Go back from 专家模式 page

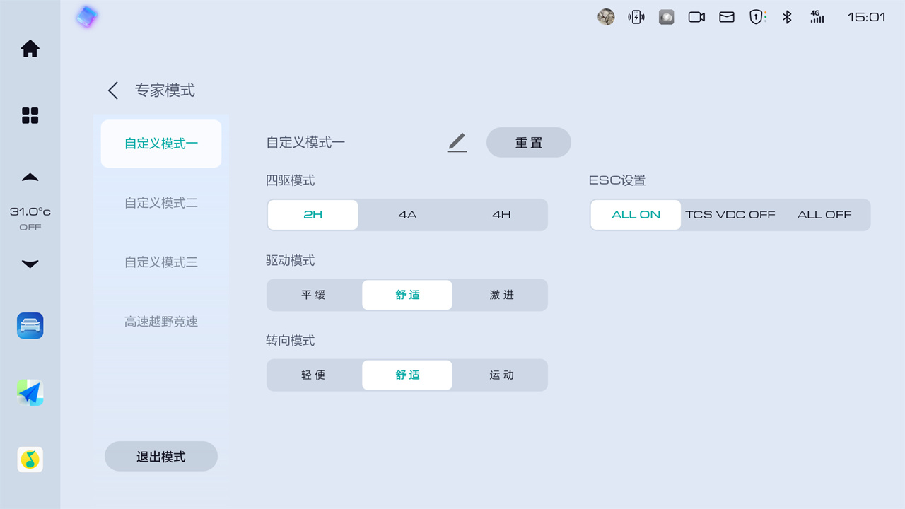[113, 90]
